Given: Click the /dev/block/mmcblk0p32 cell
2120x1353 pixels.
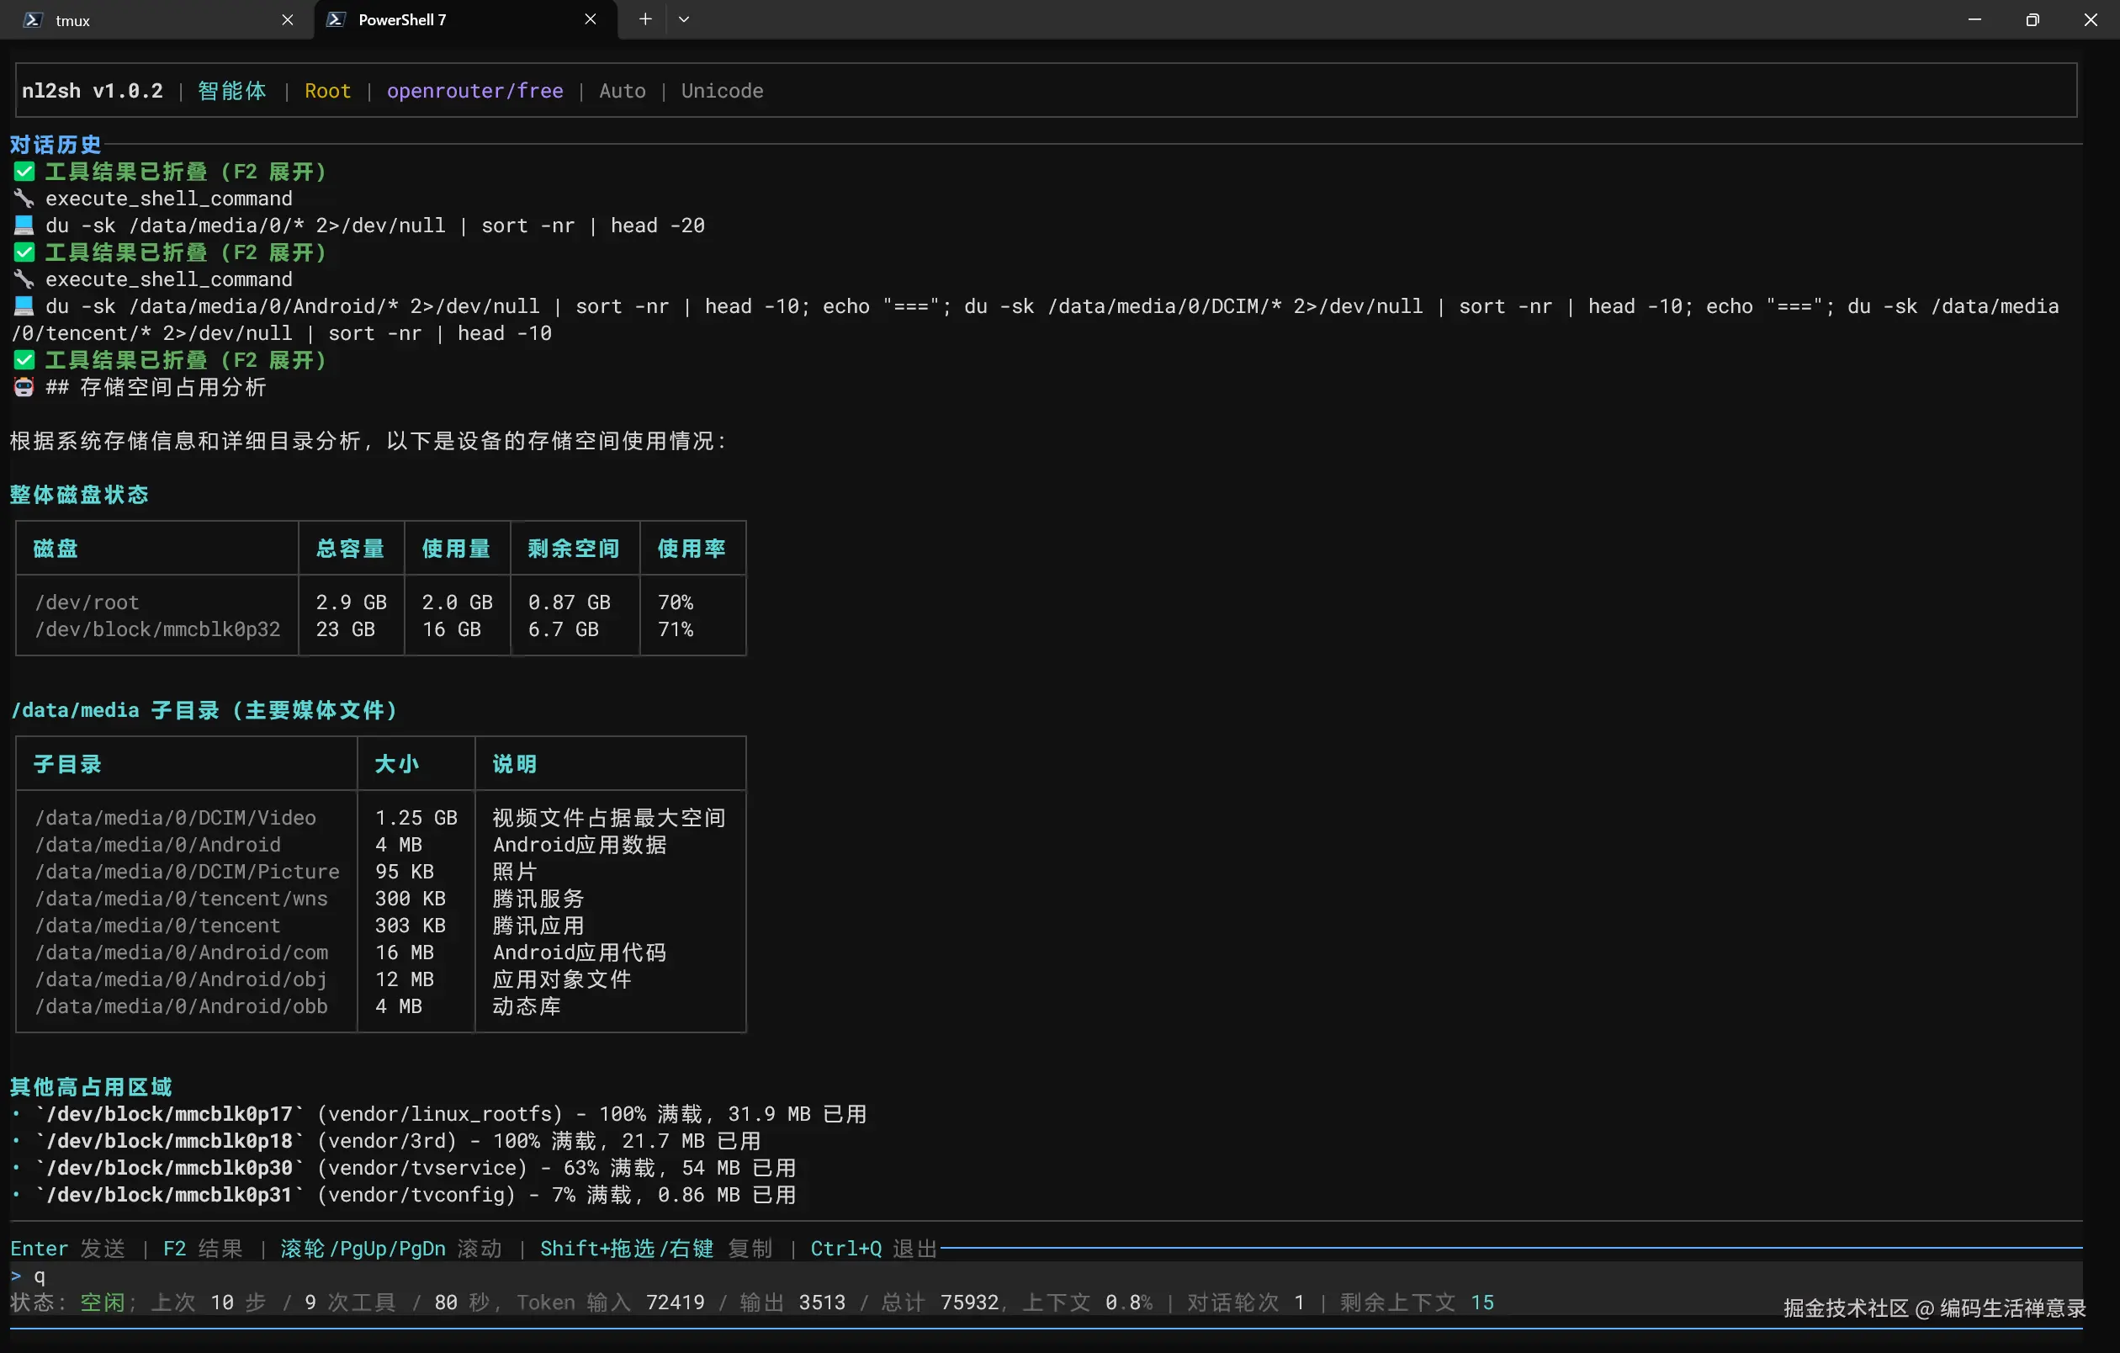Looking at the screenshot, I should click(157, 629).
